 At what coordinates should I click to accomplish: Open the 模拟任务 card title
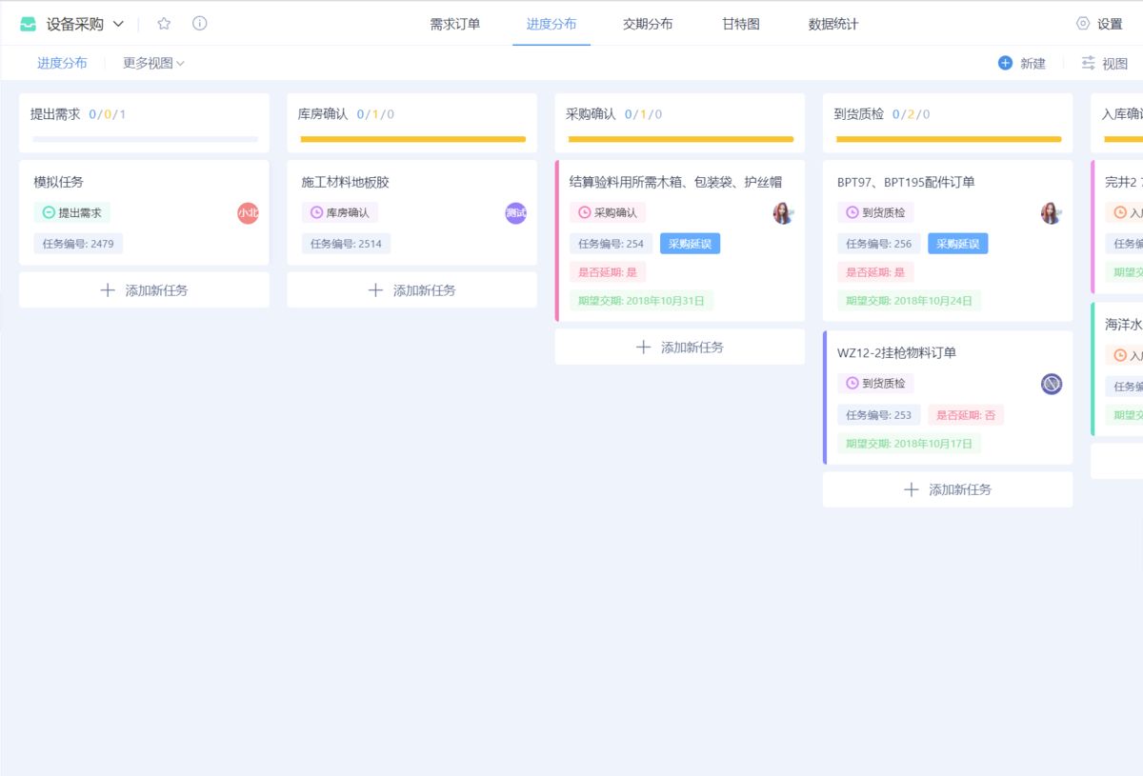(x=59, y=182)
